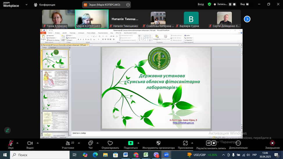The image size is (283, 159).
Task: Open Инструменты организатора host tools
Action: [x=158, y=145]
